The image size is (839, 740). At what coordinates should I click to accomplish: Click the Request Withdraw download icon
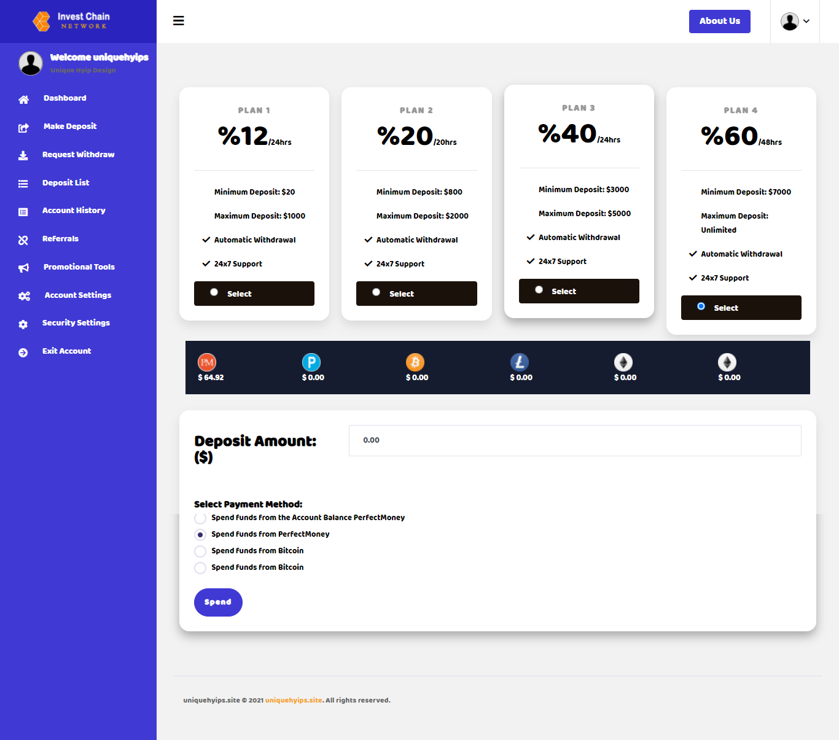pos(23,155)
